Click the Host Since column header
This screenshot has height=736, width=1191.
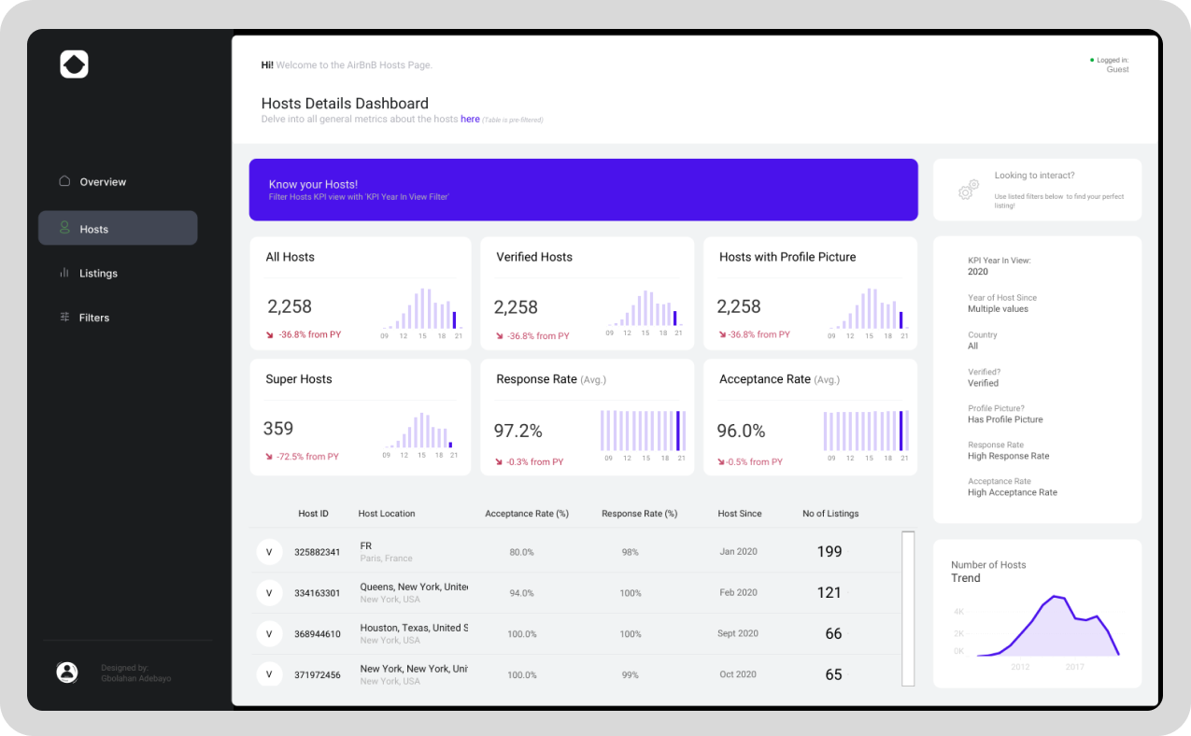pyautogui.click(x=740, y=514)
